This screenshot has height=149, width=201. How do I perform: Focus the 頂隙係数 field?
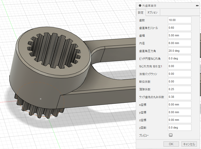179,89
